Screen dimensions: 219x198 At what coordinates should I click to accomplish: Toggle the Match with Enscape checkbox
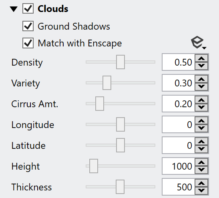click(x=28, y=43)
